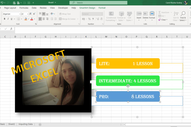Click the Comma Style icon
191x127 pixels.
(93, 19)
